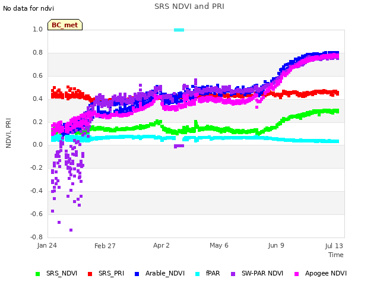Viewport: 380px width, 285px height.
Task: Click the -0.8 y-axis tick label
Action: [36, 237]
